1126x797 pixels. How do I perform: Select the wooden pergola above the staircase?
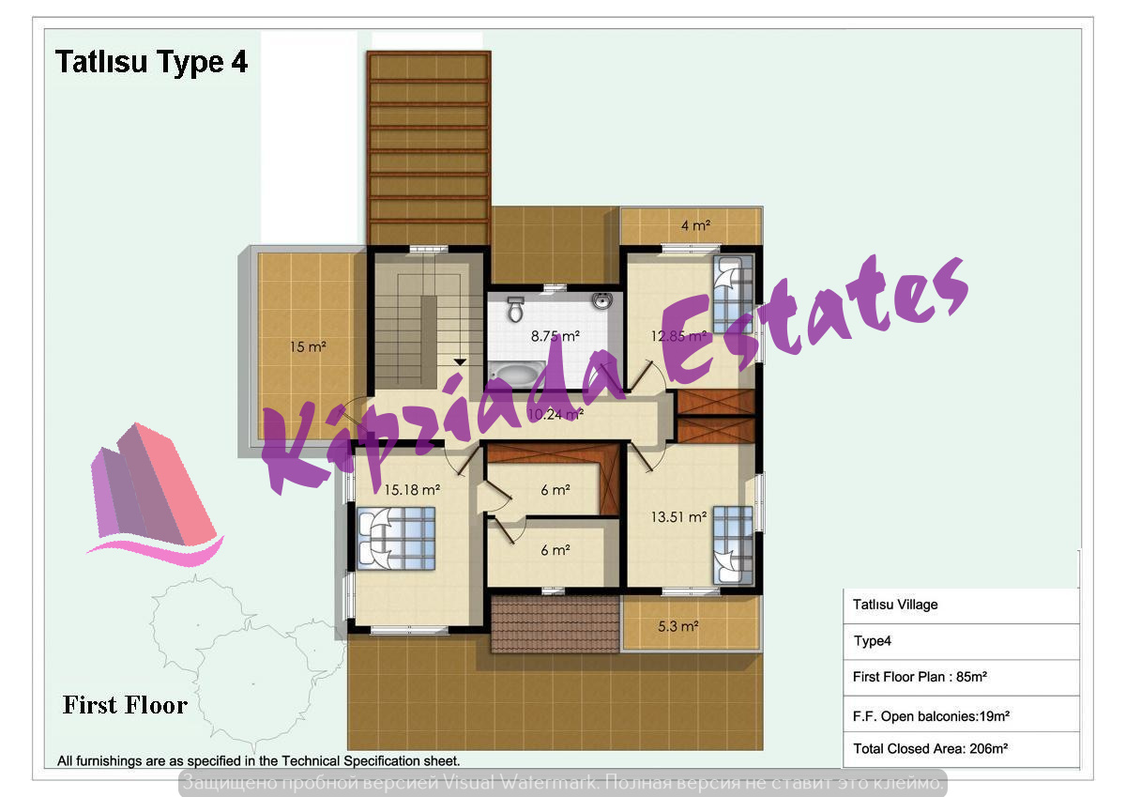429,147
